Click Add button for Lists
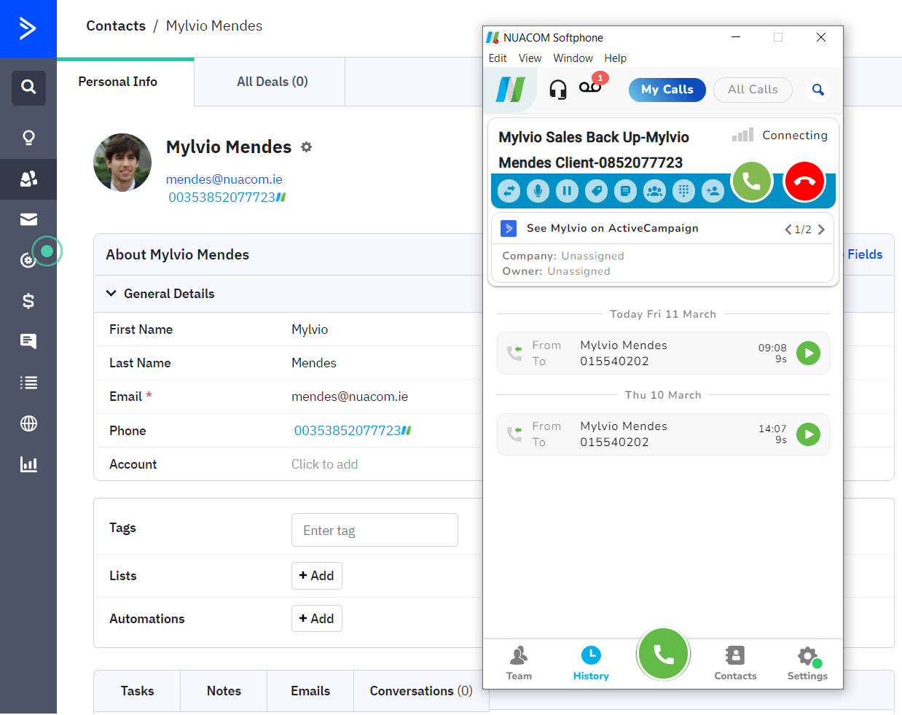Image resolution: width=902 pixels, height=715 pixels. click(x=316, y=576)
